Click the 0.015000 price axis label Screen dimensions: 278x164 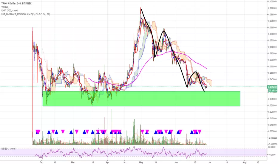pos(272,119)
